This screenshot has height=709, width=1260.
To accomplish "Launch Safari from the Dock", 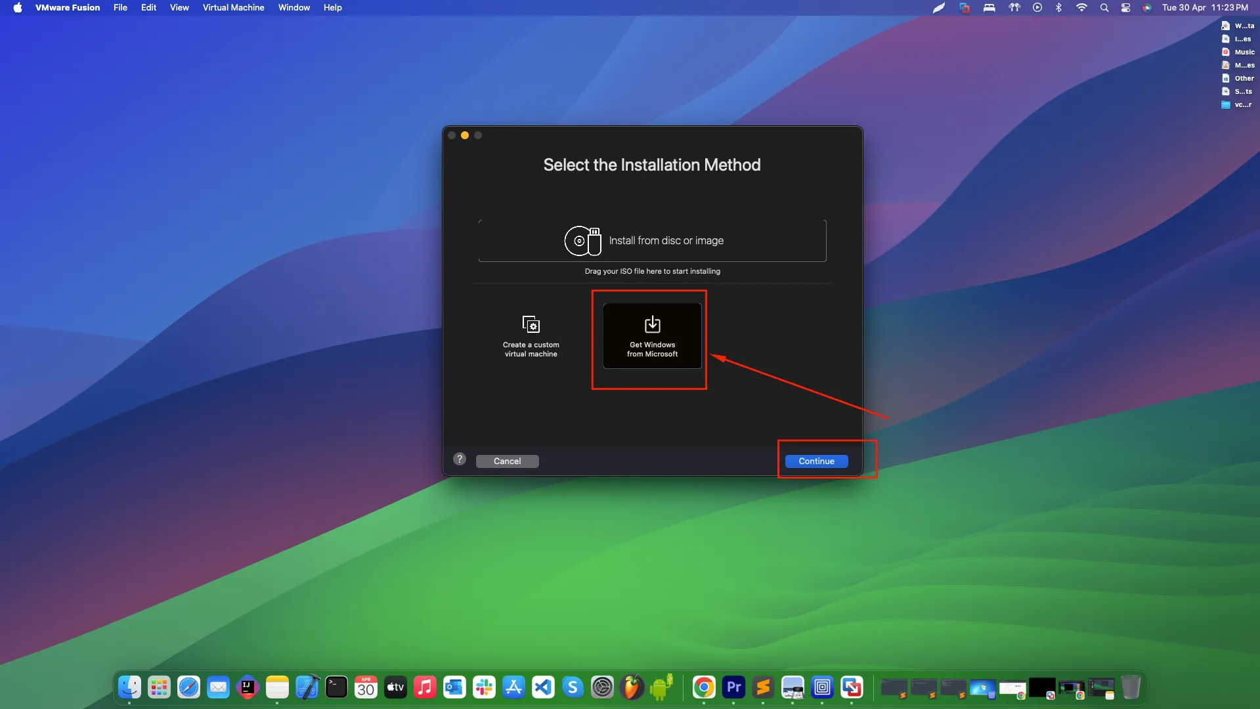I will coord(188,687).
